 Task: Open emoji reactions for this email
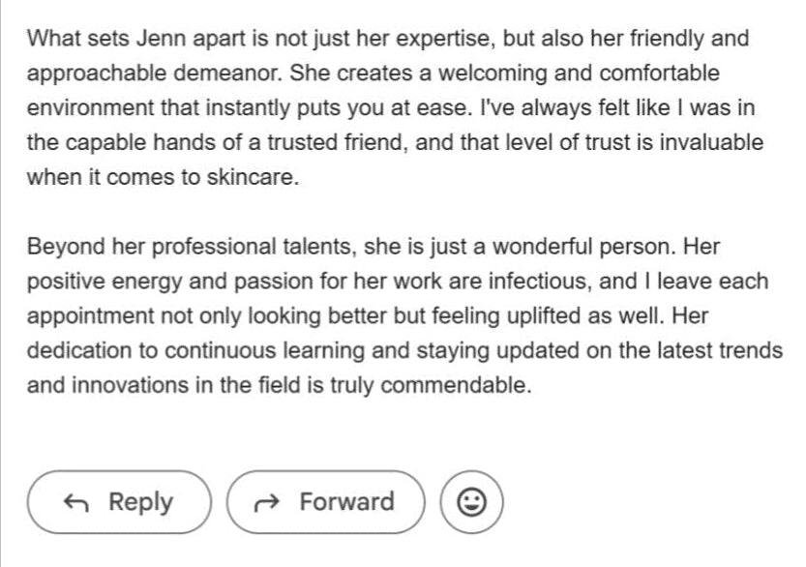click(473, 501)
